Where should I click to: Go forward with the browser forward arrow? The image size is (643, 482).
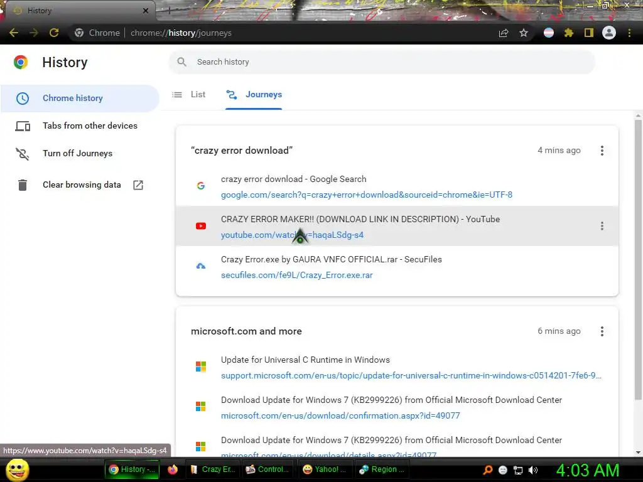(34, 33)
